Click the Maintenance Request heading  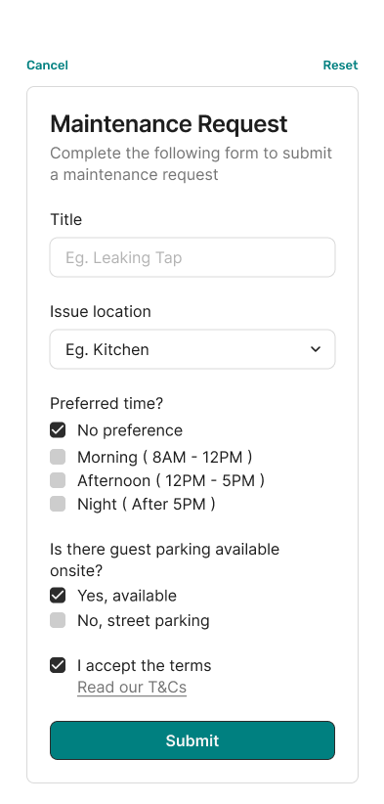pos(169,124)
